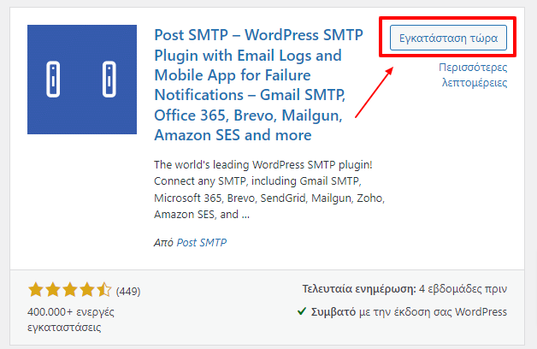Screen dimensions: 537x349
Task: Click the plugin description paragraph text
Action: coord(269,189)
